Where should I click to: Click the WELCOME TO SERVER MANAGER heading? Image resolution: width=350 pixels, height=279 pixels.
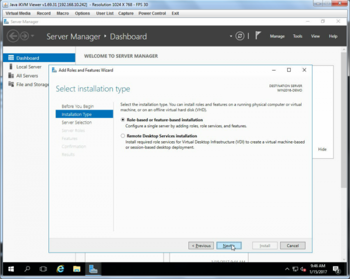121,56
